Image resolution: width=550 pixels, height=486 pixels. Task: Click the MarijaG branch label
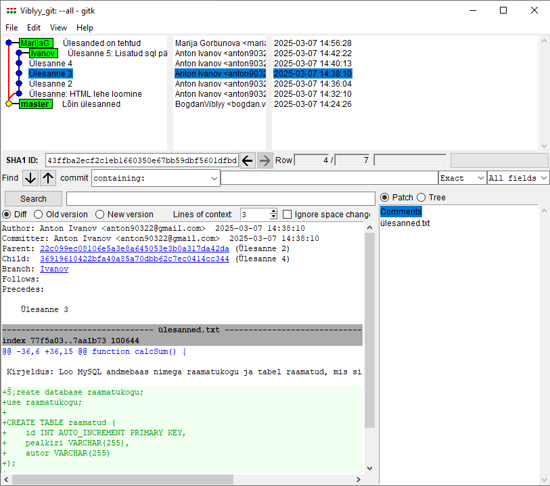[36, 43]
